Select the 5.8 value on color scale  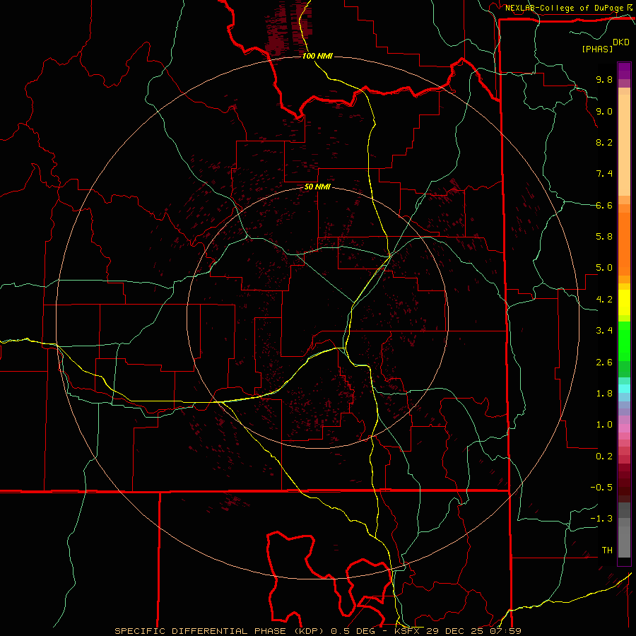point(604,237)
